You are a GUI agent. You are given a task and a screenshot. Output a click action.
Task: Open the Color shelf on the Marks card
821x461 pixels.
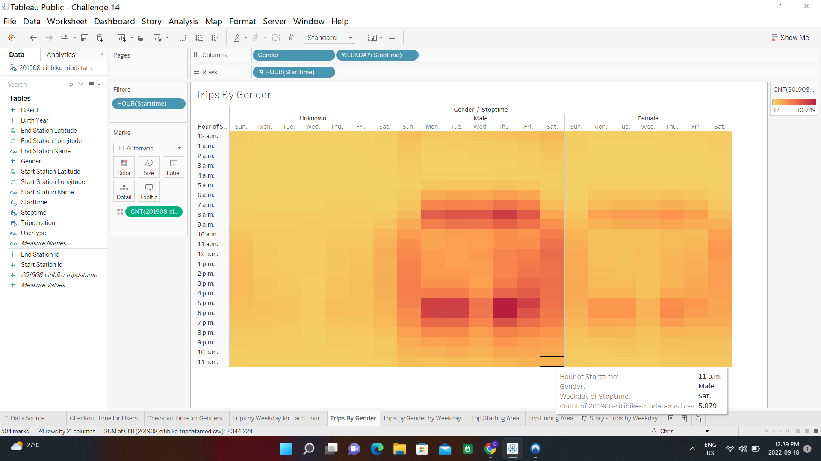pyautogui.click(x=124, y=166)
